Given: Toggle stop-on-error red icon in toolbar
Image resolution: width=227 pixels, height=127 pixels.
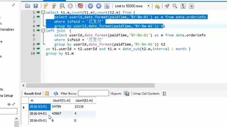Looking at the screenshot, I should (x=80, y=6).
